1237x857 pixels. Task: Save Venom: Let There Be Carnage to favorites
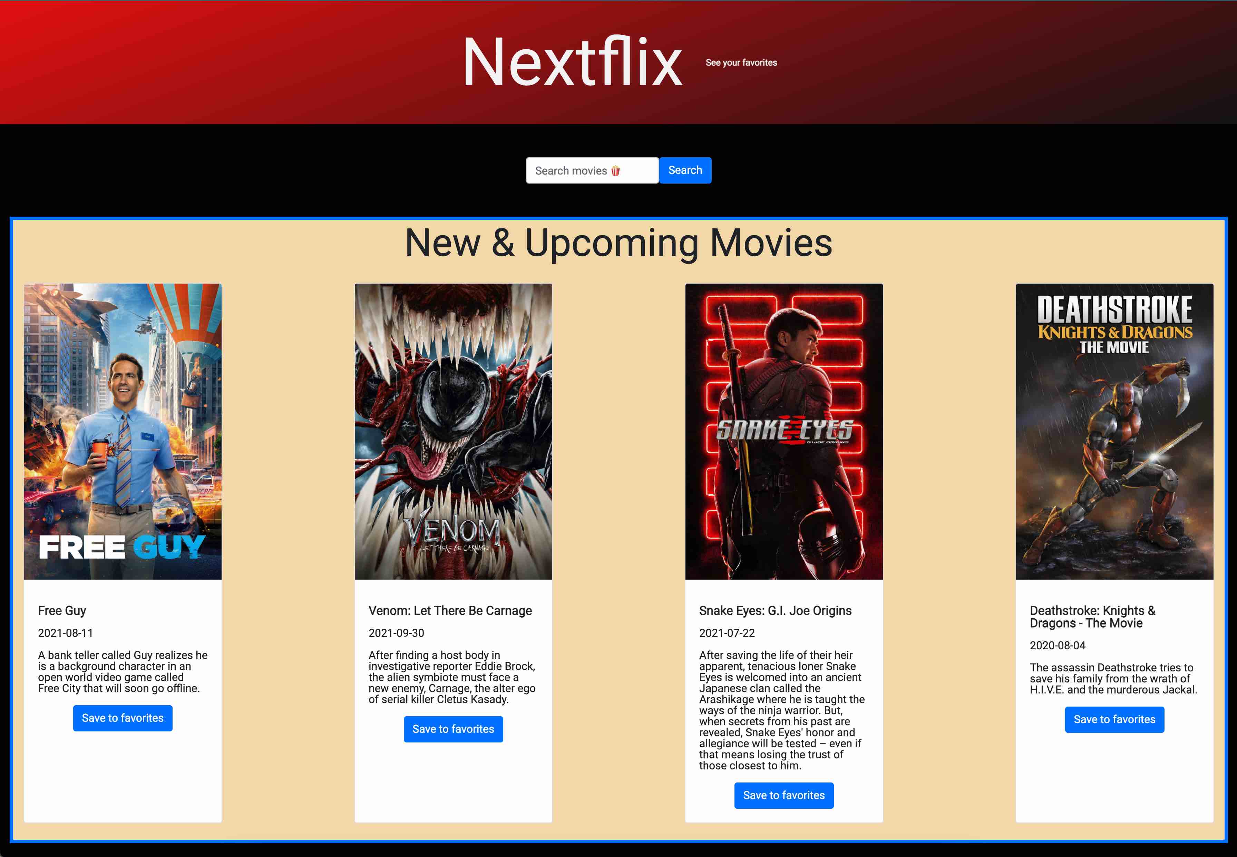tap(453, 729)
